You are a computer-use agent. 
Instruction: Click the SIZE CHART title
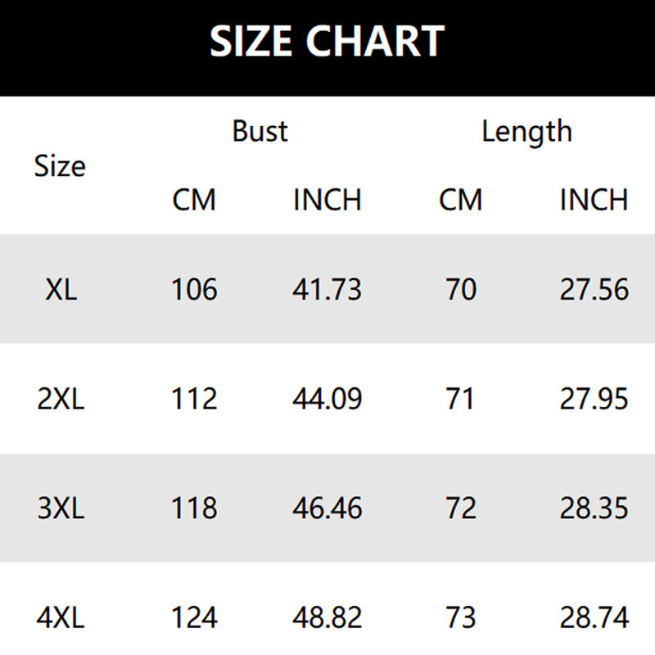[327, 40]
